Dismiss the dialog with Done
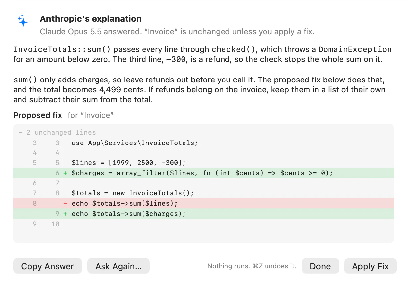The width and height of the screenshot is (410, 287). (x=320, y=266)
